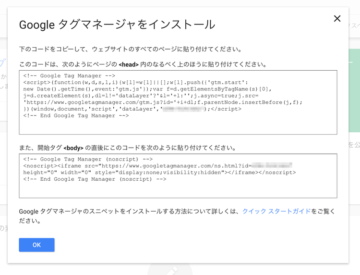
Task: Click the '<!-- End Google Tag Manager (noscript) -->' line
Action: pyautogui.click(x=95, y=179)
